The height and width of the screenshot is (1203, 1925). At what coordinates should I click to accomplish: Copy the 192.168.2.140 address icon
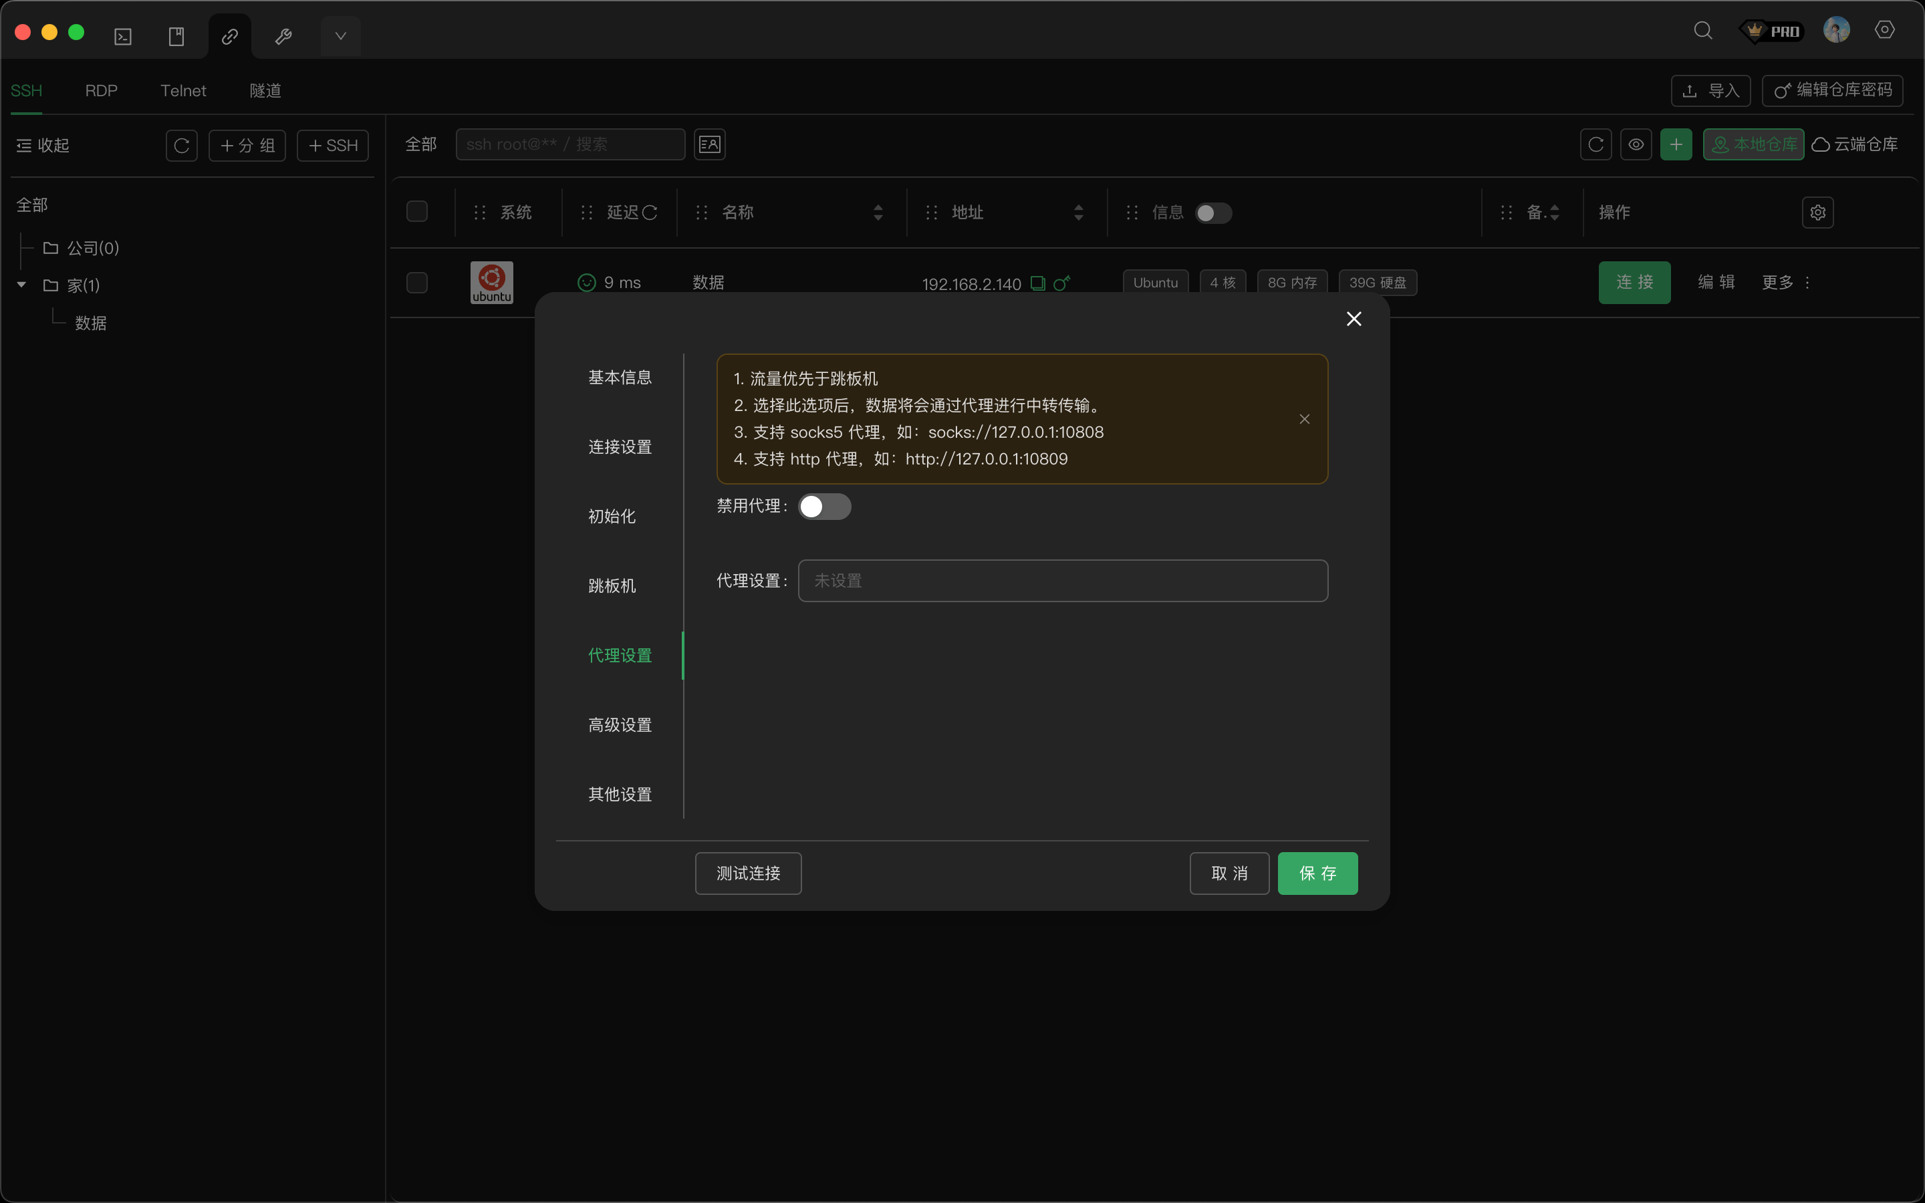click(x=1037, y=283)
